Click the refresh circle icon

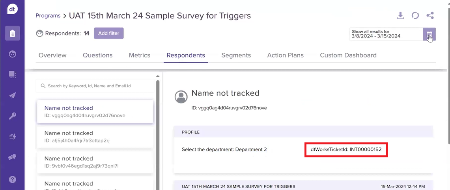point(415,16)
